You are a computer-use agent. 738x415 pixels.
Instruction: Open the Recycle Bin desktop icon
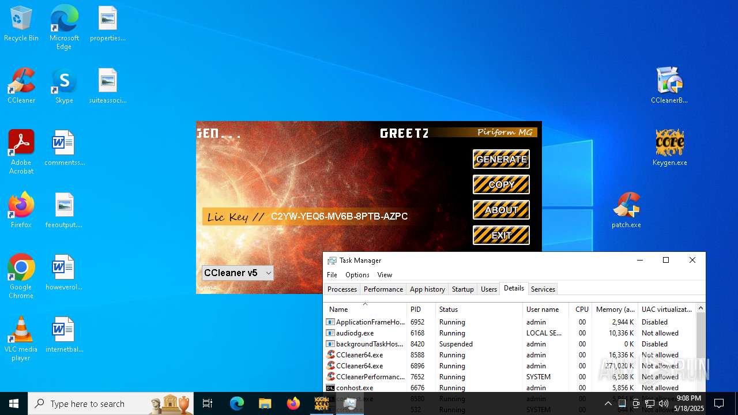[21, 24]
